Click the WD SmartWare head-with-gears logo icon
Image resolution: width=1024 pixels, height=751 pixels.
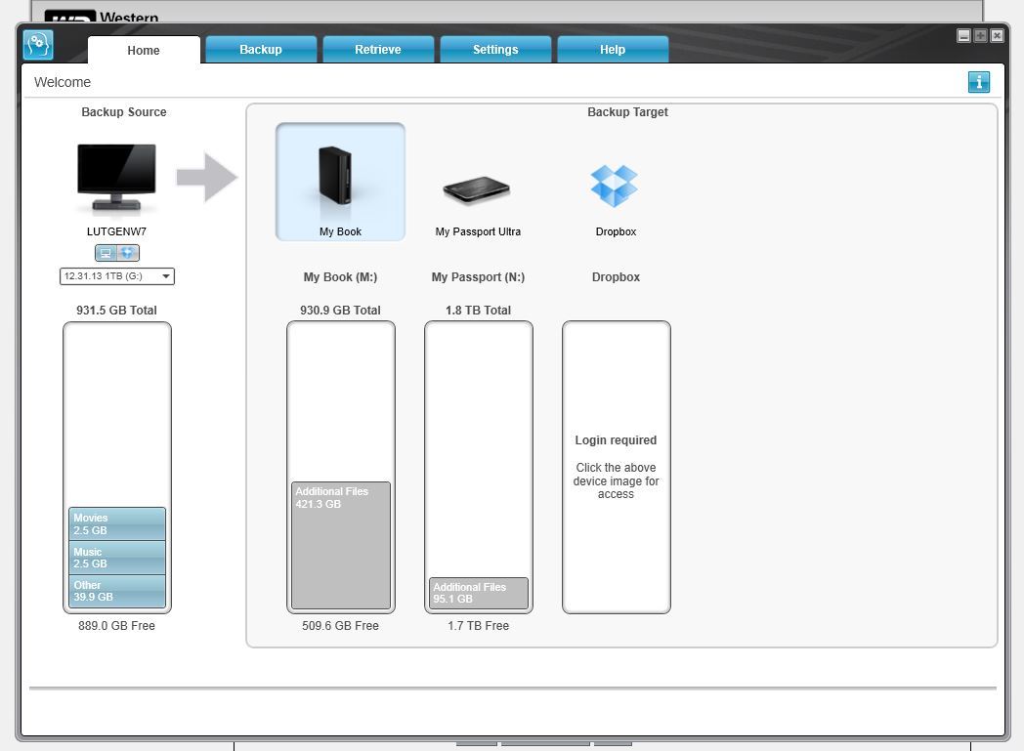38,45
